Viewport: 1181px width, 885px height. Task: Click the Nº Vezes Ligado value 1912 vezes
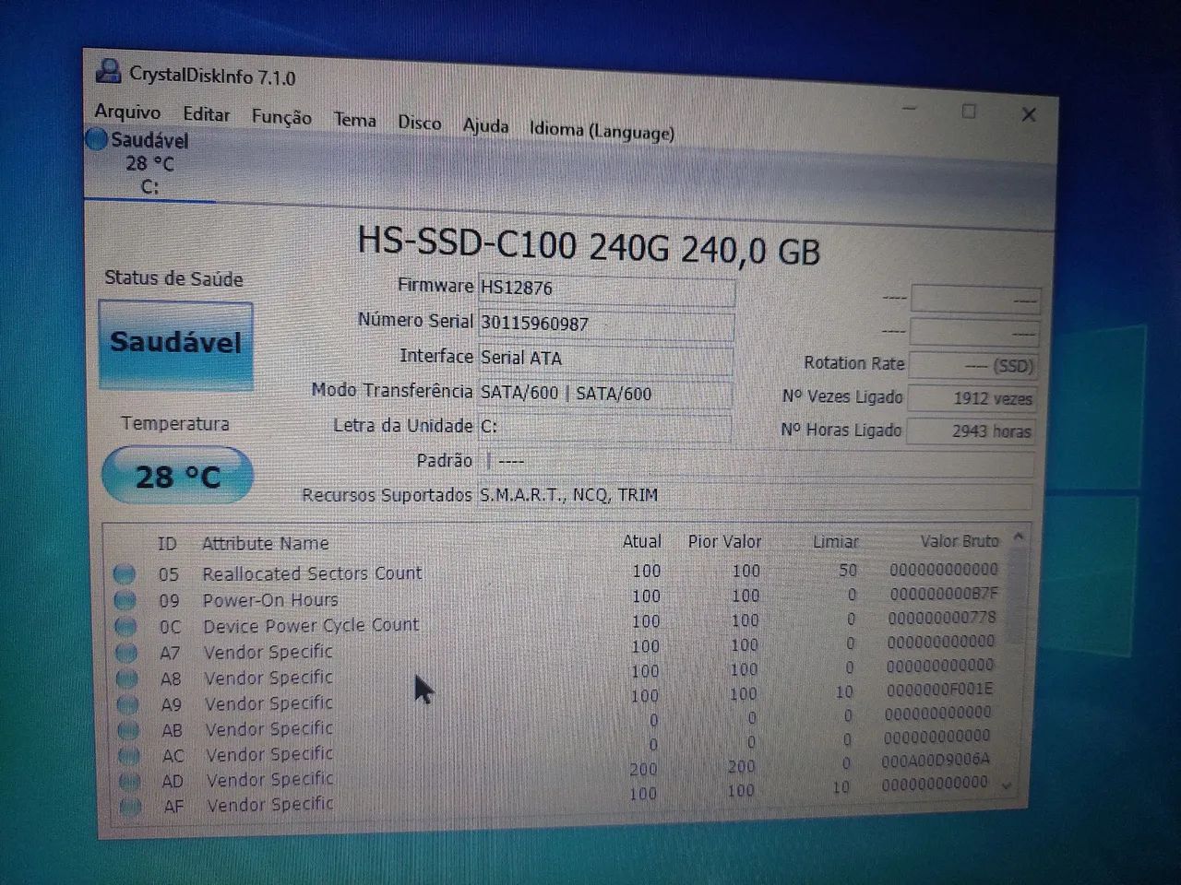(x=972, y=398)
